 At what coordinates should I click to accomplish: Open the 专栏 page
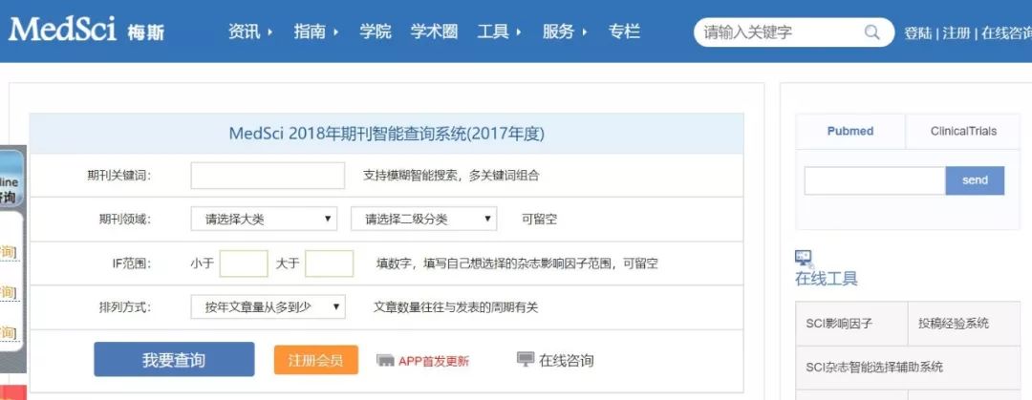coord(624,32)
